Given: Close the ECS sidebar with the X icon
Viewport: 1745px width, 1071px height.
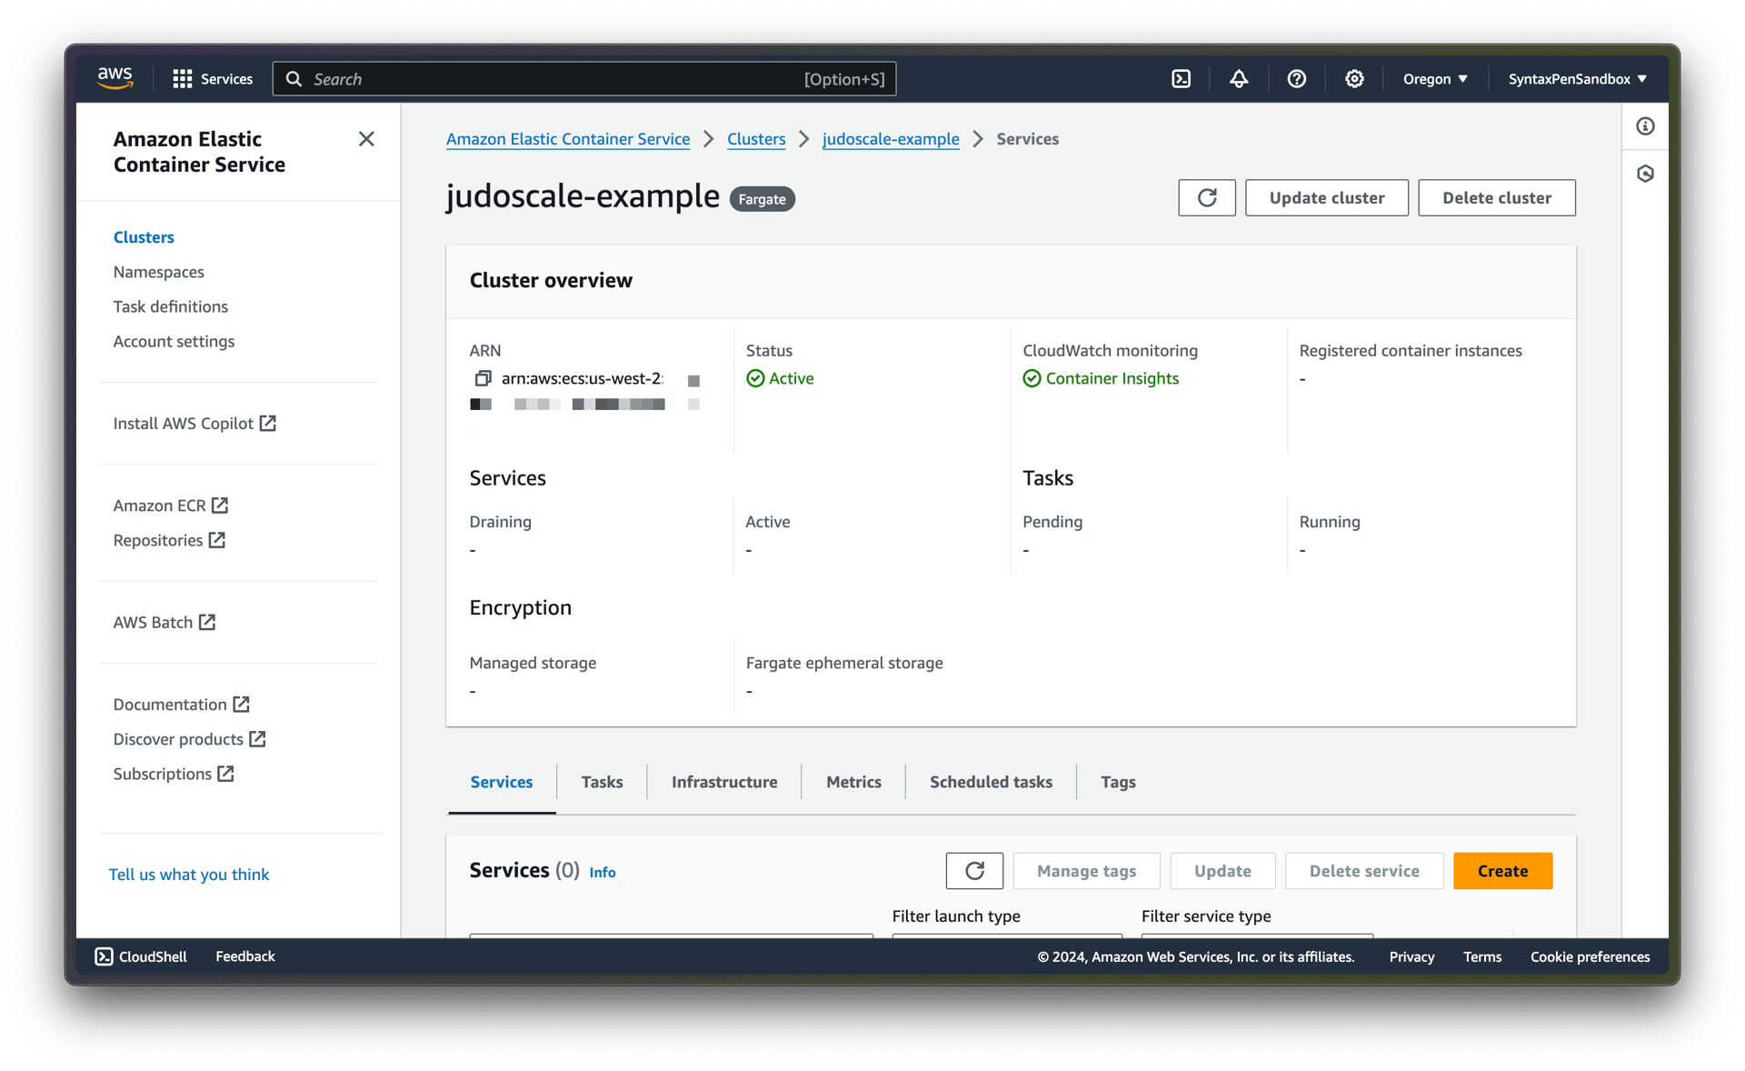Looking at the screenshot, I should point(366,138).
